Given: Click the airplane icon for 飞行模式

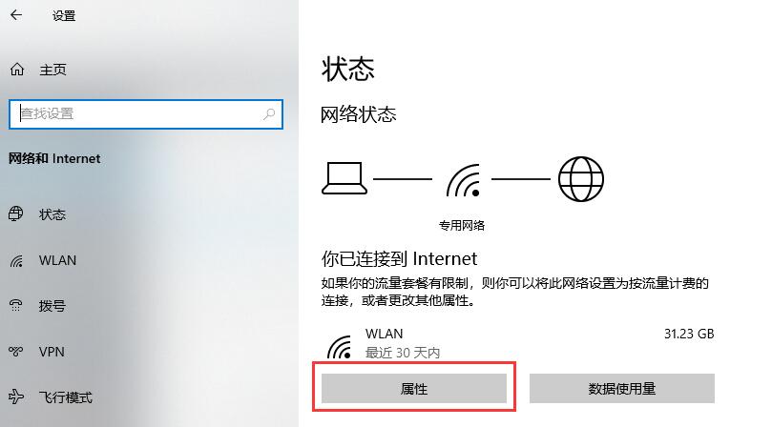Looking at the screenshot, I should tap(16, 396).
